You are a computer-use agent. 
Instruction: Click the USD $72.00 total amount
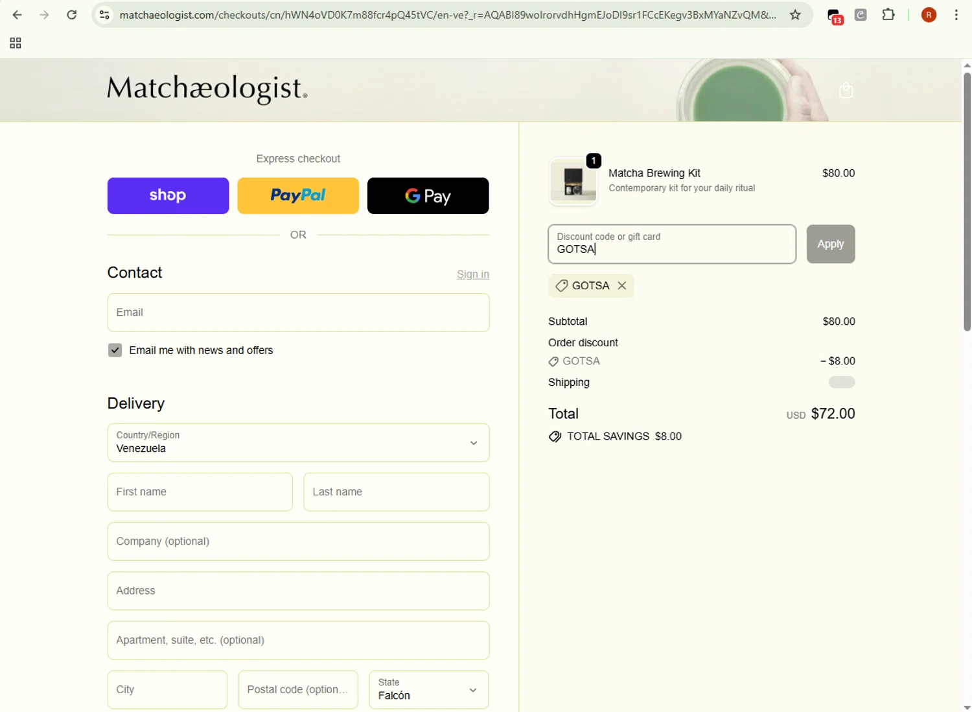(x=821, y=414)
